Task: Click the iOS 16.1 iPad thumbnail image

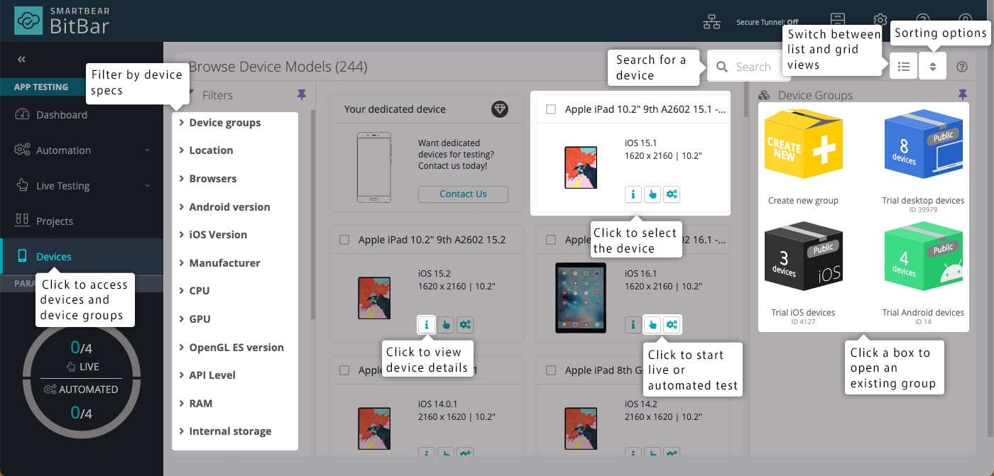Action: point(581,298)
